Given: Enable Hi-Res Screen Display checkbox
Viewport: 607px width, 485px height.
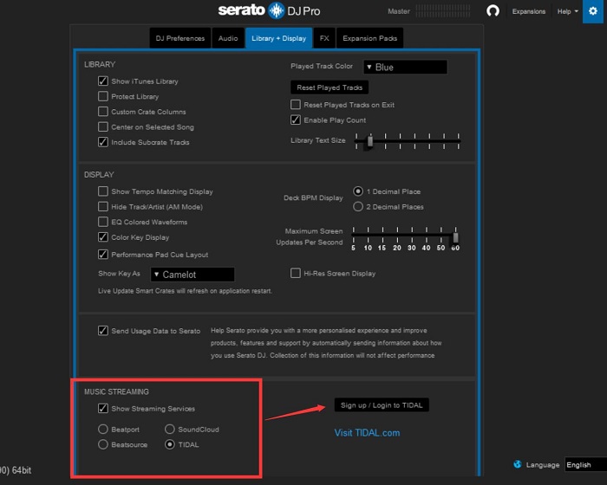Looking at the screenshot, I should pos(296,273).
